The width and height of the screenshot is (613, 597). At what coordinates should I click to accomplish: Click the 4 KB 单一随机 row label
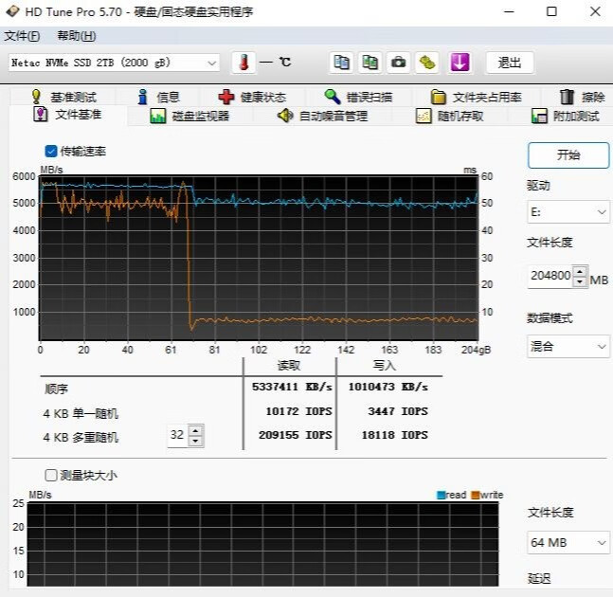point(81,414)
